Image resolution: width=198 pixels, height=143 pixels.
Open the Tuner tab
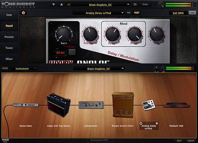coord(9,48)
